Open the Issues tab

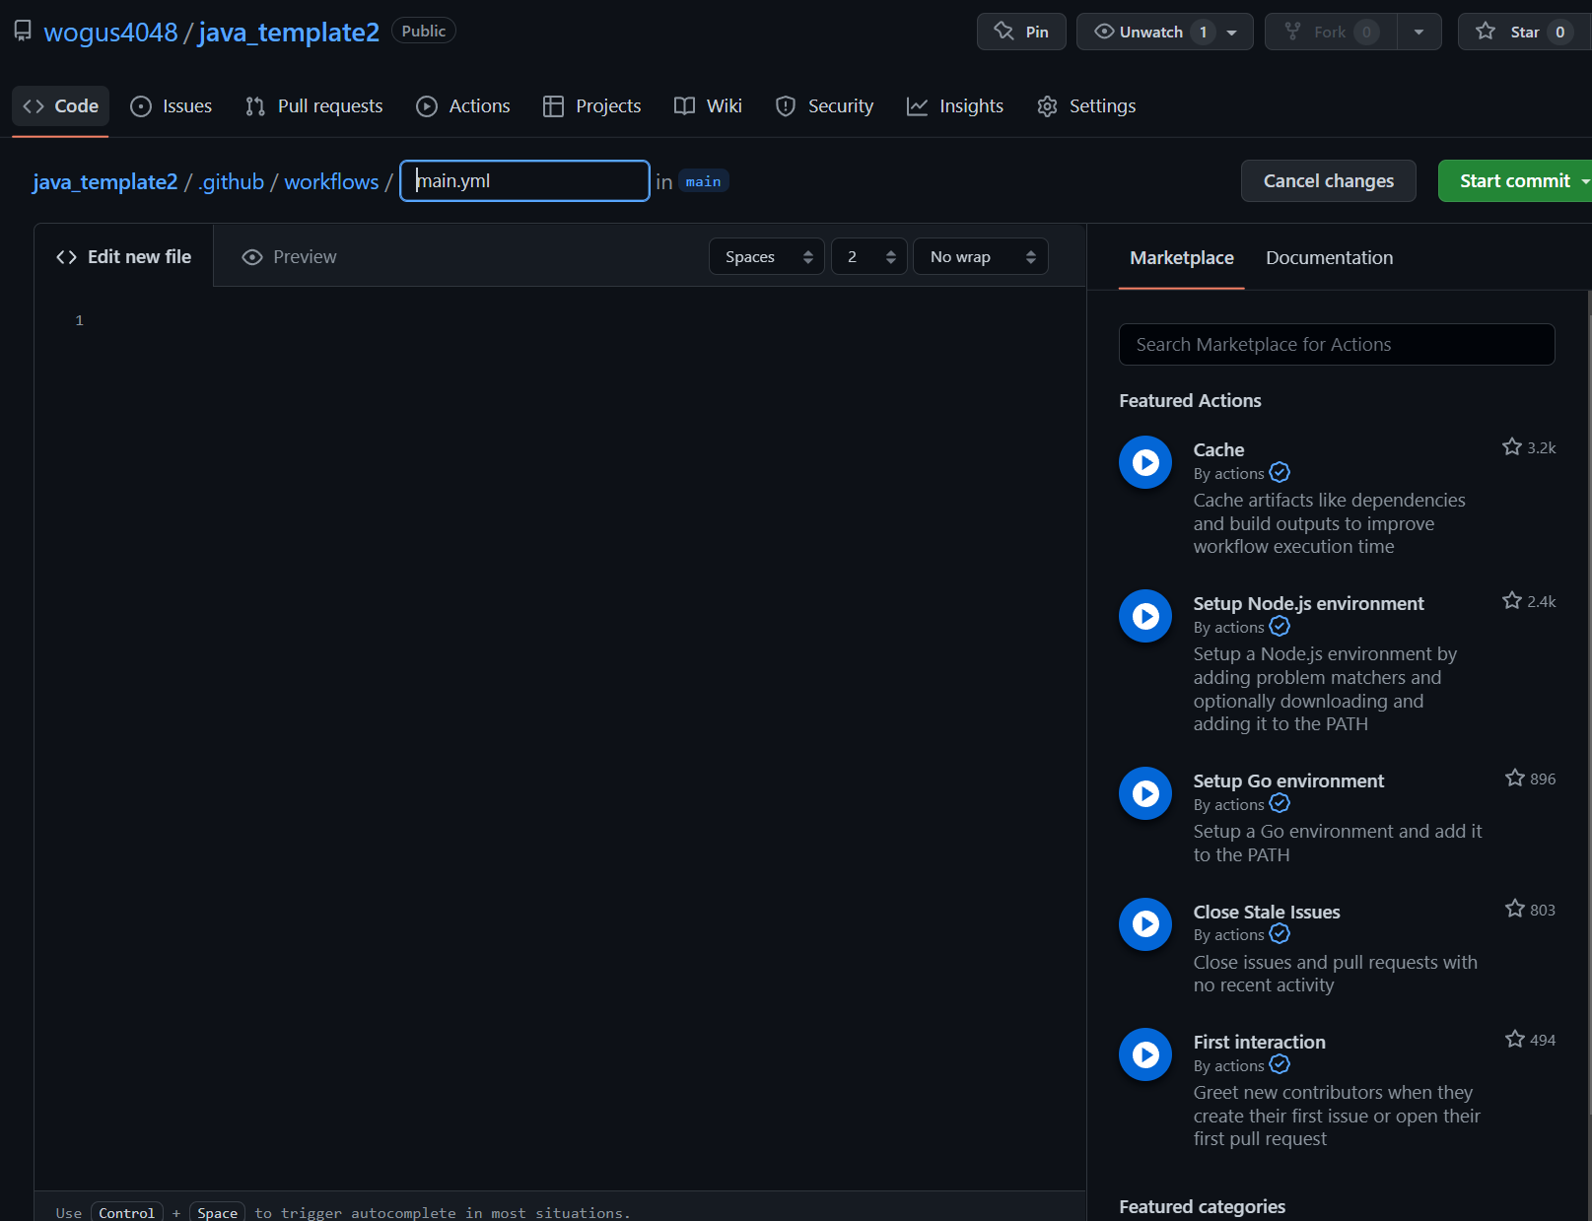coord(172,105)
